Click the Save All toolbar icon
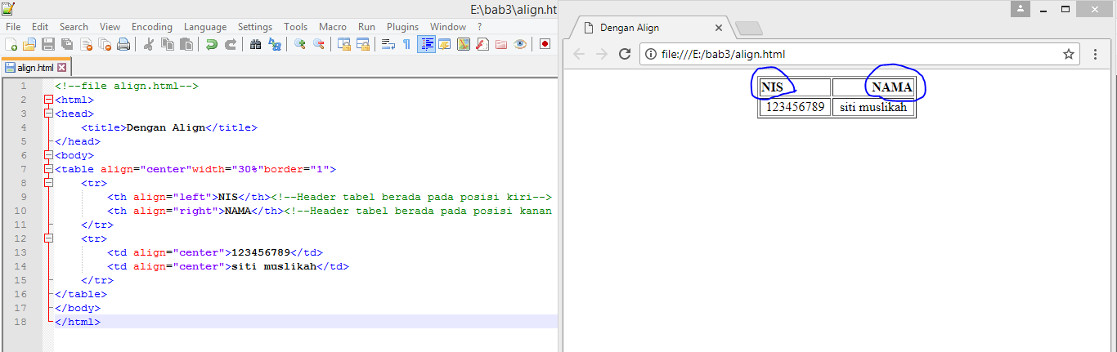 pos(67,44)
